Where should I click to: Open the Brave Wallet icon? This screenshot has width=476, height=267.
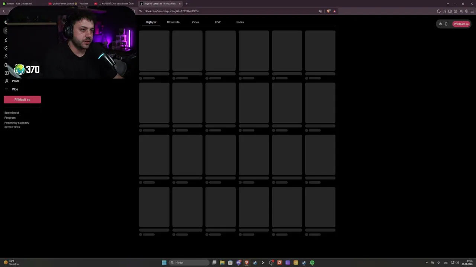click(x=456, y=11)
